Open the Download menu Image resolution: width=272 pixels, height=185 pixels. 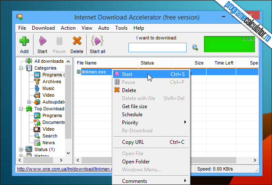[x=43, y=28]
